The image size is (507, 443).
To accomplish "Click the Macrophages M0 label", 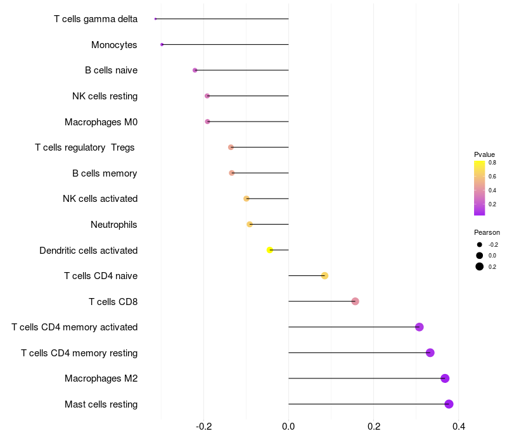I will [x=101, y=122].
